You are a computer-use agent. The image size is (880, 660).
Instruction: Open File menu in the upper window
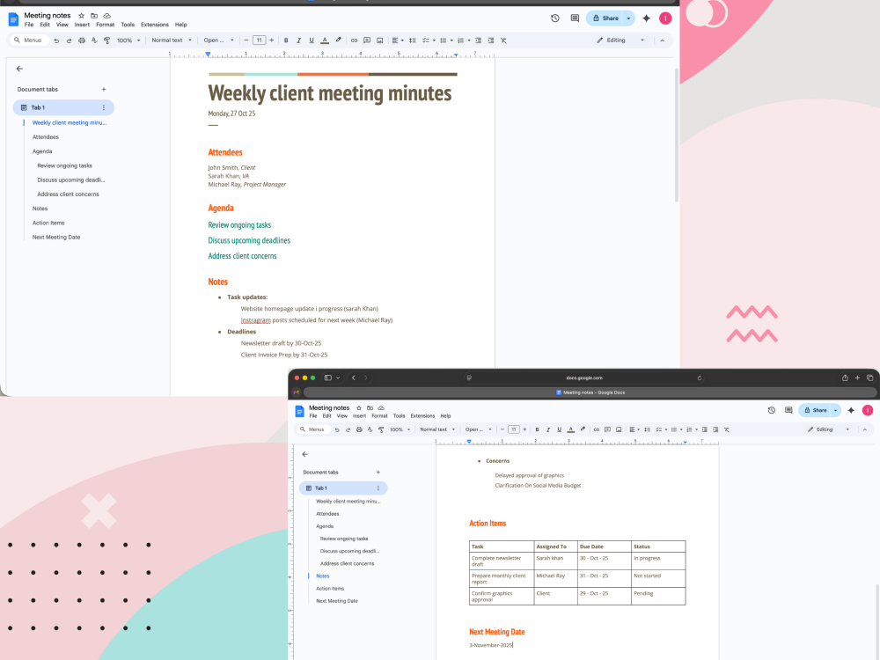29,25
